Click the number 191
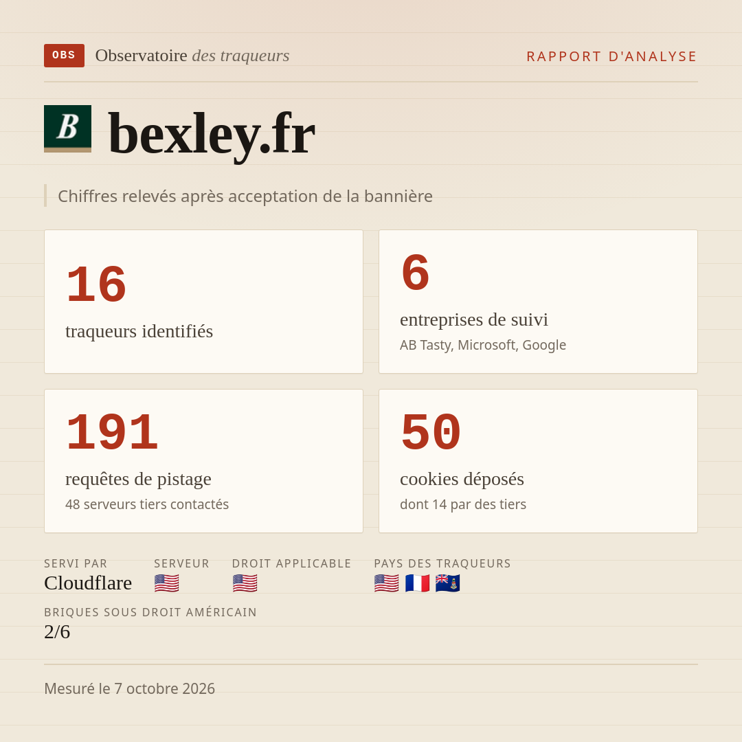 click(112, 433)
